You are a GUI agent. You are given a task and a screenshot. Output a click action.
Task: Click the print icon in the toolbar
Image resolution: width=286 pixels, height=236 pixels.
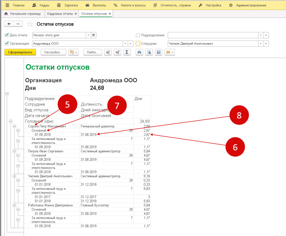point(139,52)
